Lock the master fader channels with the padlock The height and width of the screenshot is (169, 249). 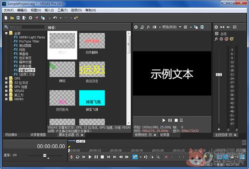[219, 129]
